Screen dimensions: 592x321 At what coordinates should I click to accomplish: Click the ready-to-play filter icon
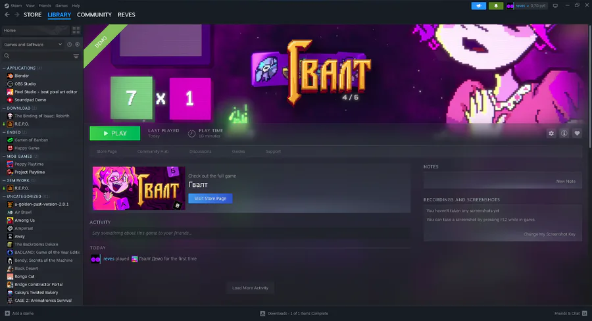click(77, 45)
